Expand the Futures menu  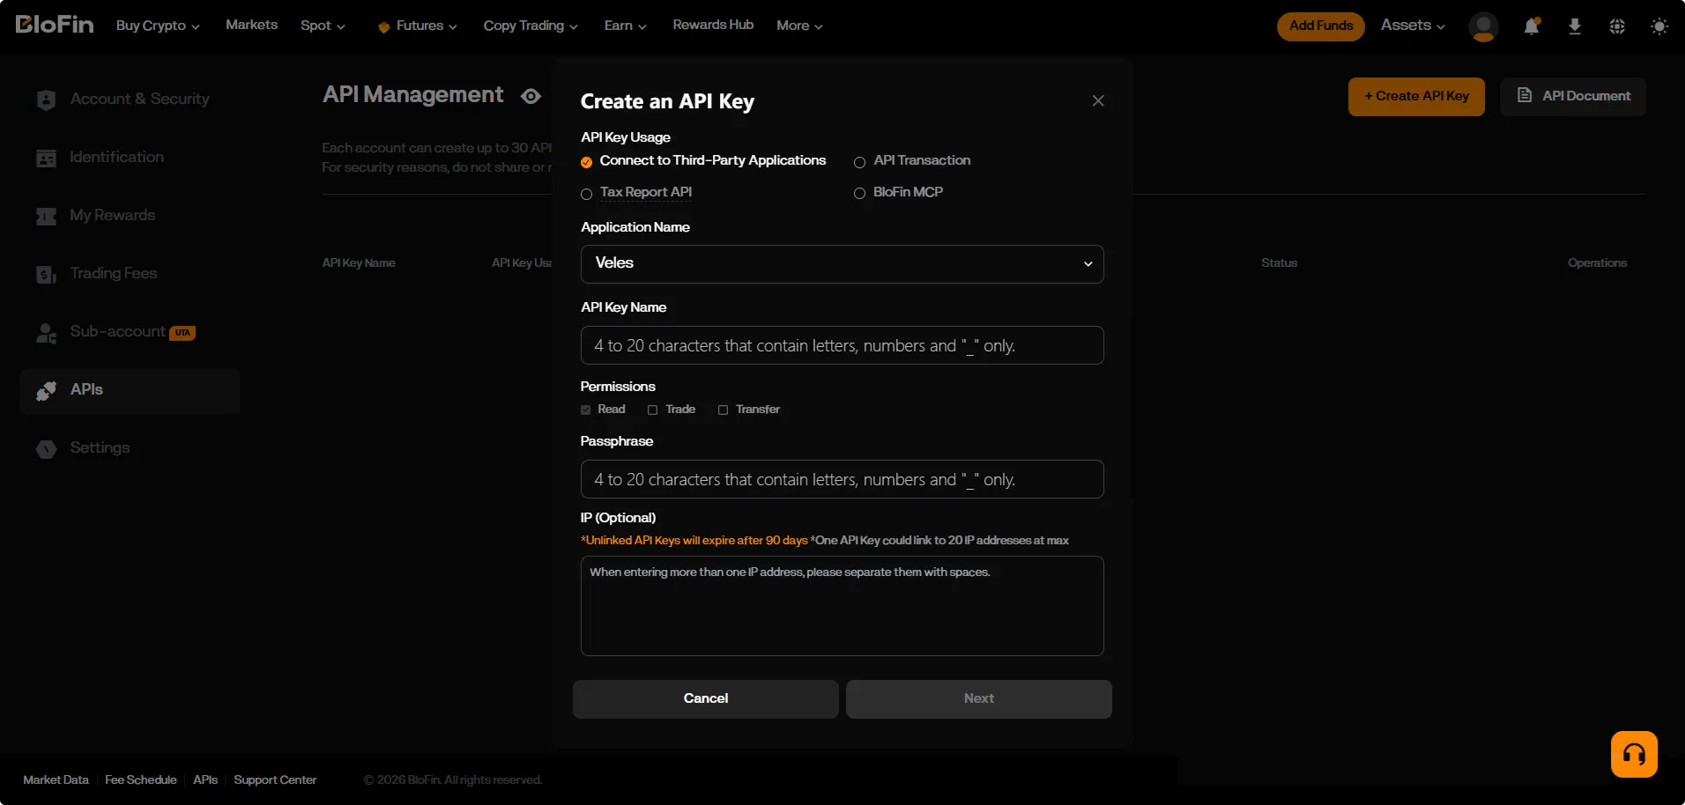pyautogui.click(x=418, y=26)
